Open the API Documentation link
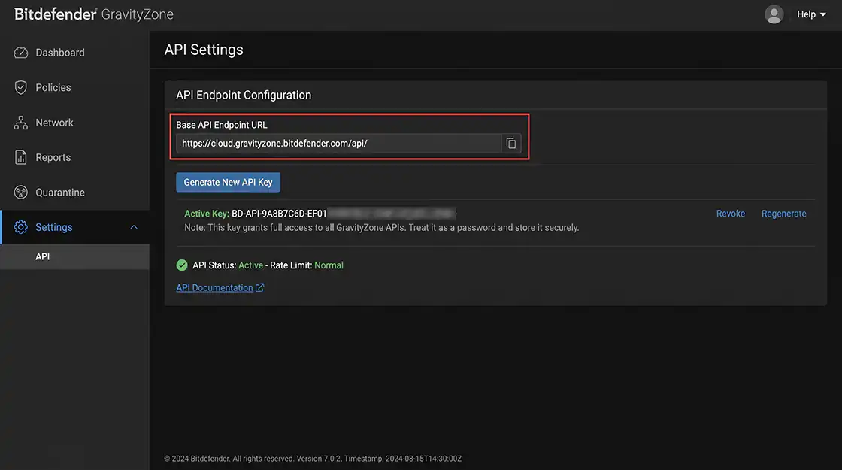Screen dimensions: 842x470 click(214, 287)
